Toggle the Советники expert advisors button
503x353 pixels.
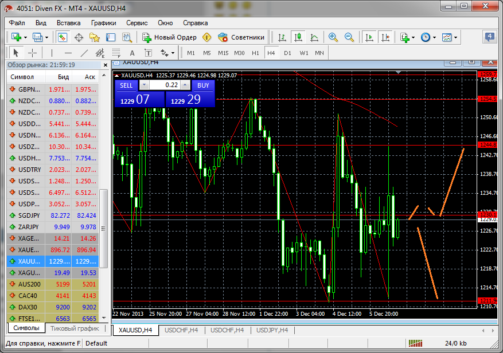click(241, 37)
